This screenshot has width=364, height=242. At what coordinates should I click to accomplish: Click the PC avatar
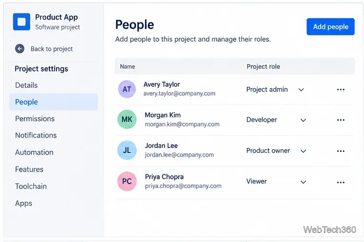tap(127, 181)
